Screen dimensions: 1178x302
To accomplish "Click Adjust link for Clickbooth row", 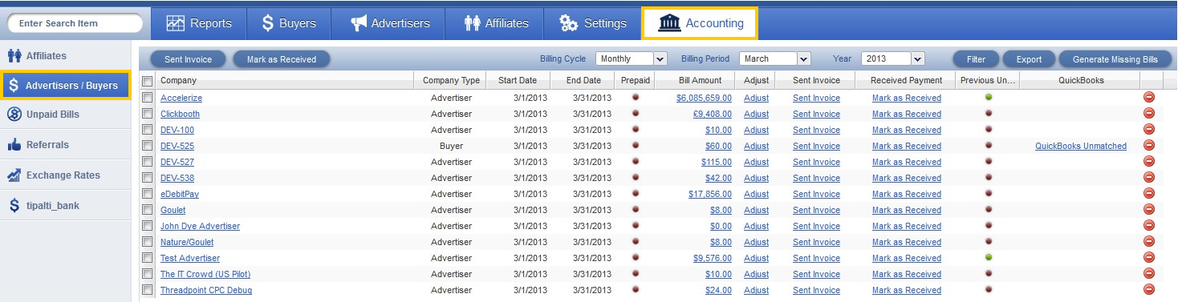I will tap(756, 114).
